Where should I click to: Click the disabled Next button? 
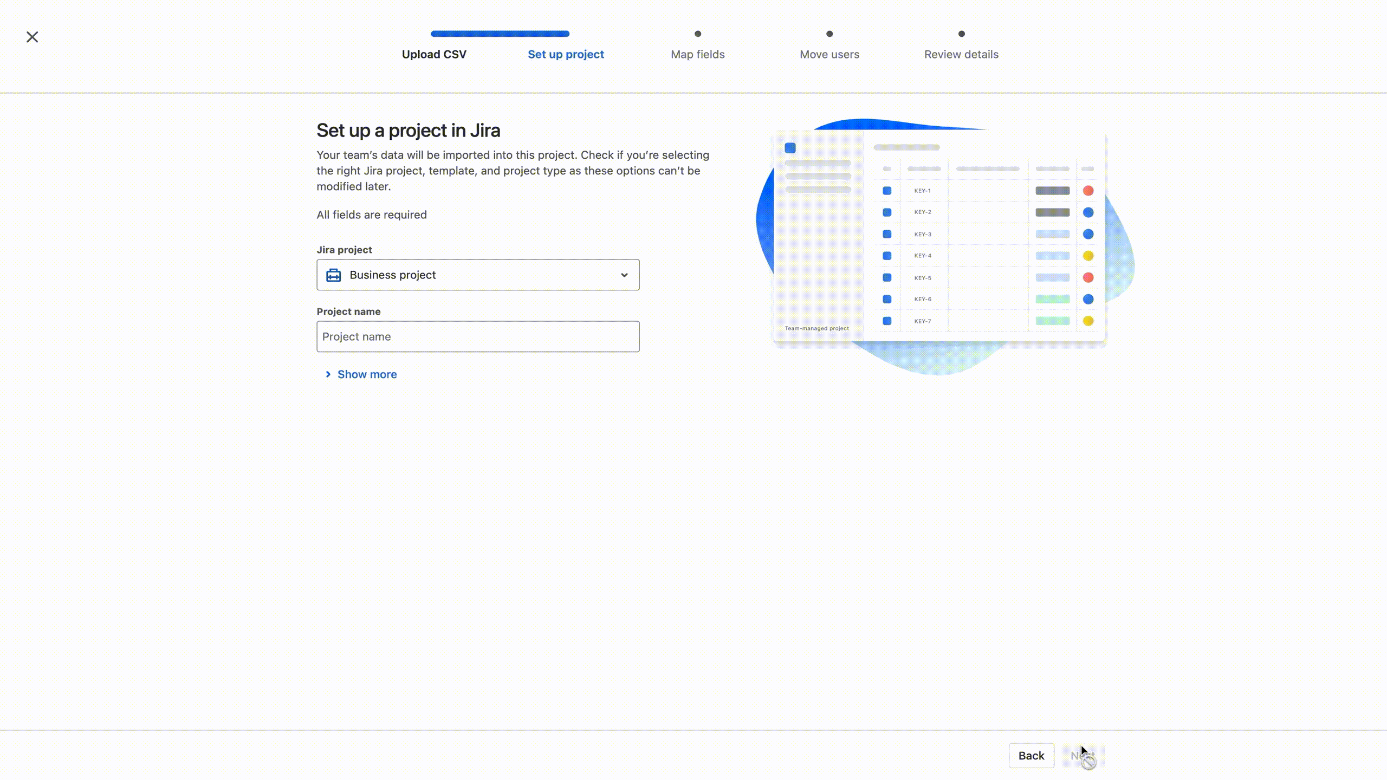pos(1082,755)
